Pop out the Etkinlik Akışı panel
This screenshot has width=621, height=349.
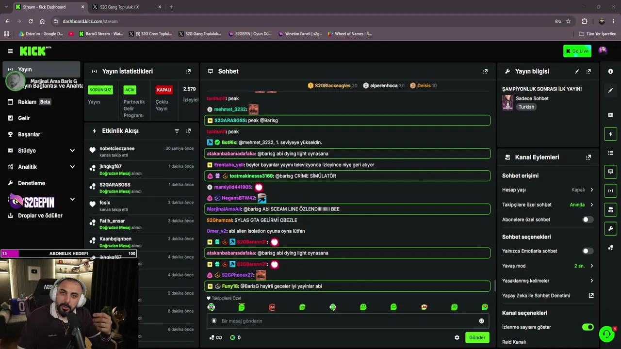pyautogui.click(x=189, y=131)
